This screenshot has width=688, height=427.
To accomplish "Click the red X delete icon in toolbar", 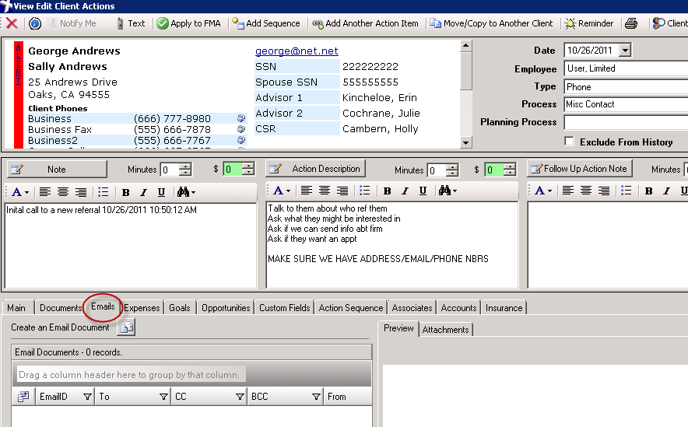I will (12, 23).
